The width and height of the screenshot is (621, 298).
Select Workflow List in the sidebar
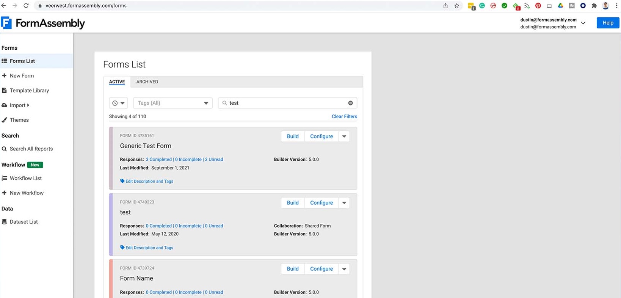(26, 178)
